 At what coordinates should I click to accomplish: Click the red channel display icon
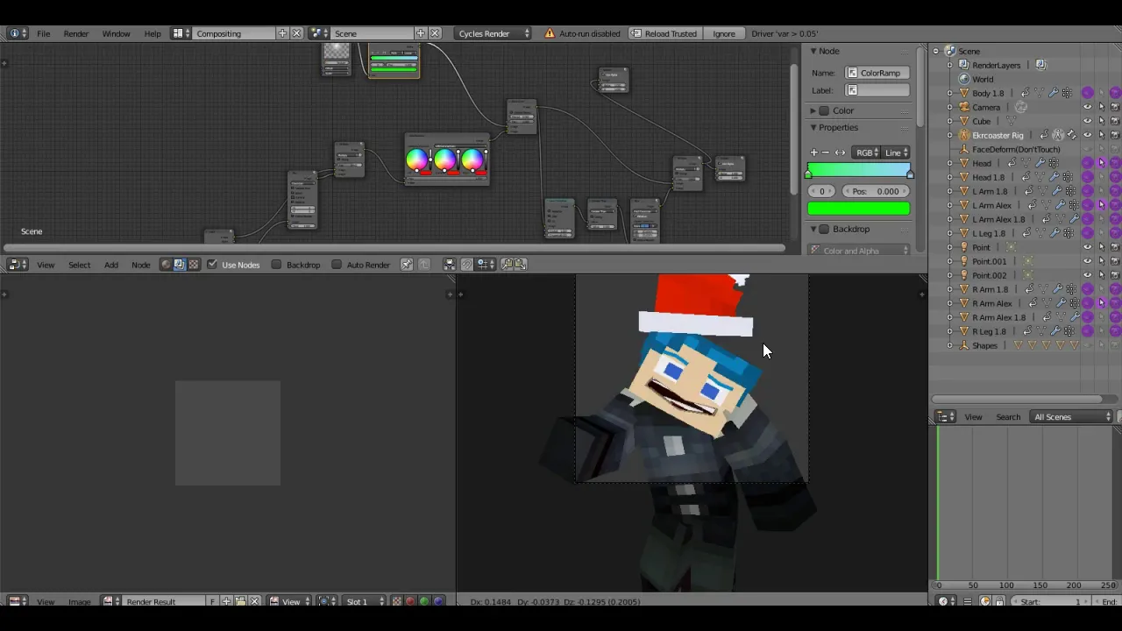(x=410, y=601)
